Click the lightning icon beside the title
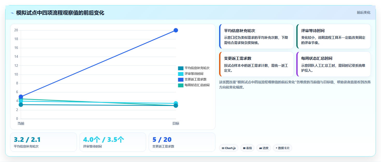The image size is (381, 162). pyautogui.click(x=12, y=13)
